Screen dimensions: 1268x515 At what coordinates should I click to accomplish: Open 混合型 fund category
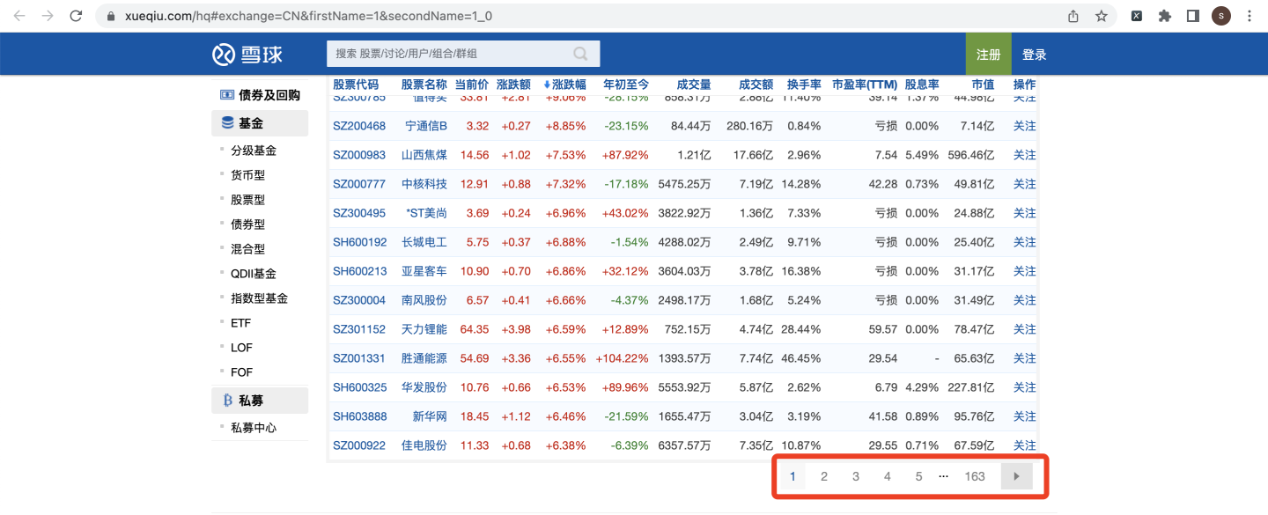247,249
